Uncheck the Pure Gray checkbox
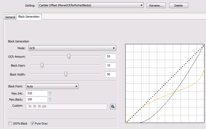The image size is (206, 129). coord(33,123)
